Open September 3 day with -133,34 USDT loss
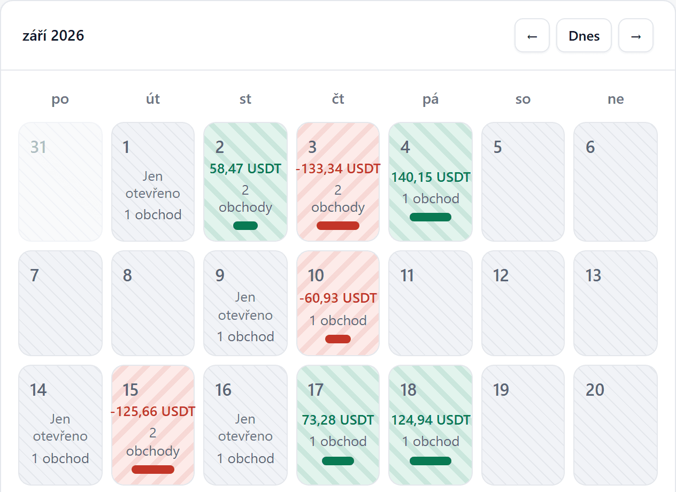Image resolution: width=676 pixels, height=492 pixels. pyautogui.click(x=338, y=182)
